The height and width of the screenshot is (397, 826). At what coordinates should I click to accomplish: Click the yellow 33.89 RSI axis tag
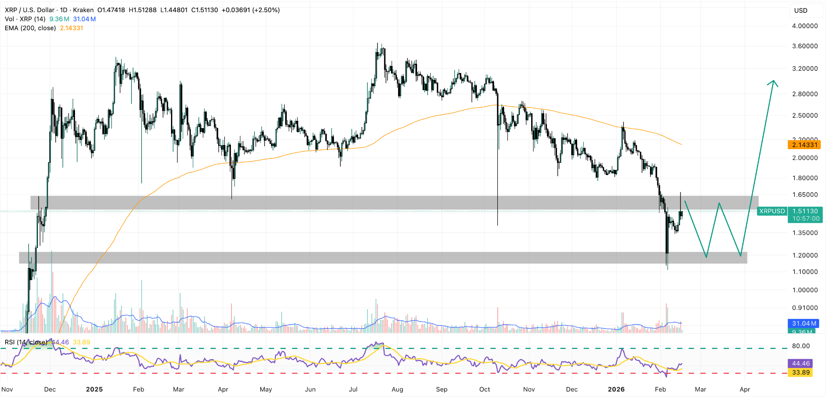pos(800,372)
